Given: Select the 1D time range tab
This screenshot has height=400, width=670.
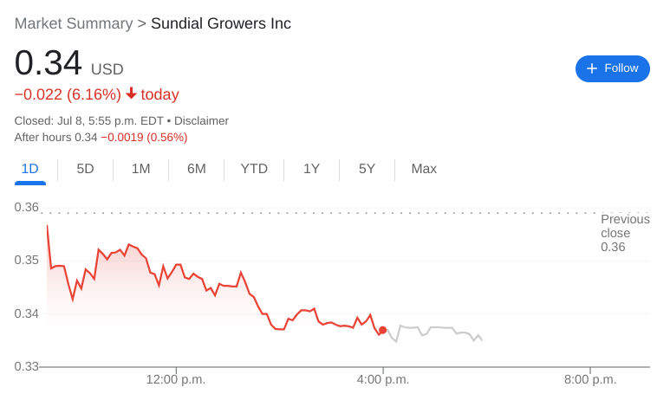Looking at the screenshot, I should tap(30, 169).
